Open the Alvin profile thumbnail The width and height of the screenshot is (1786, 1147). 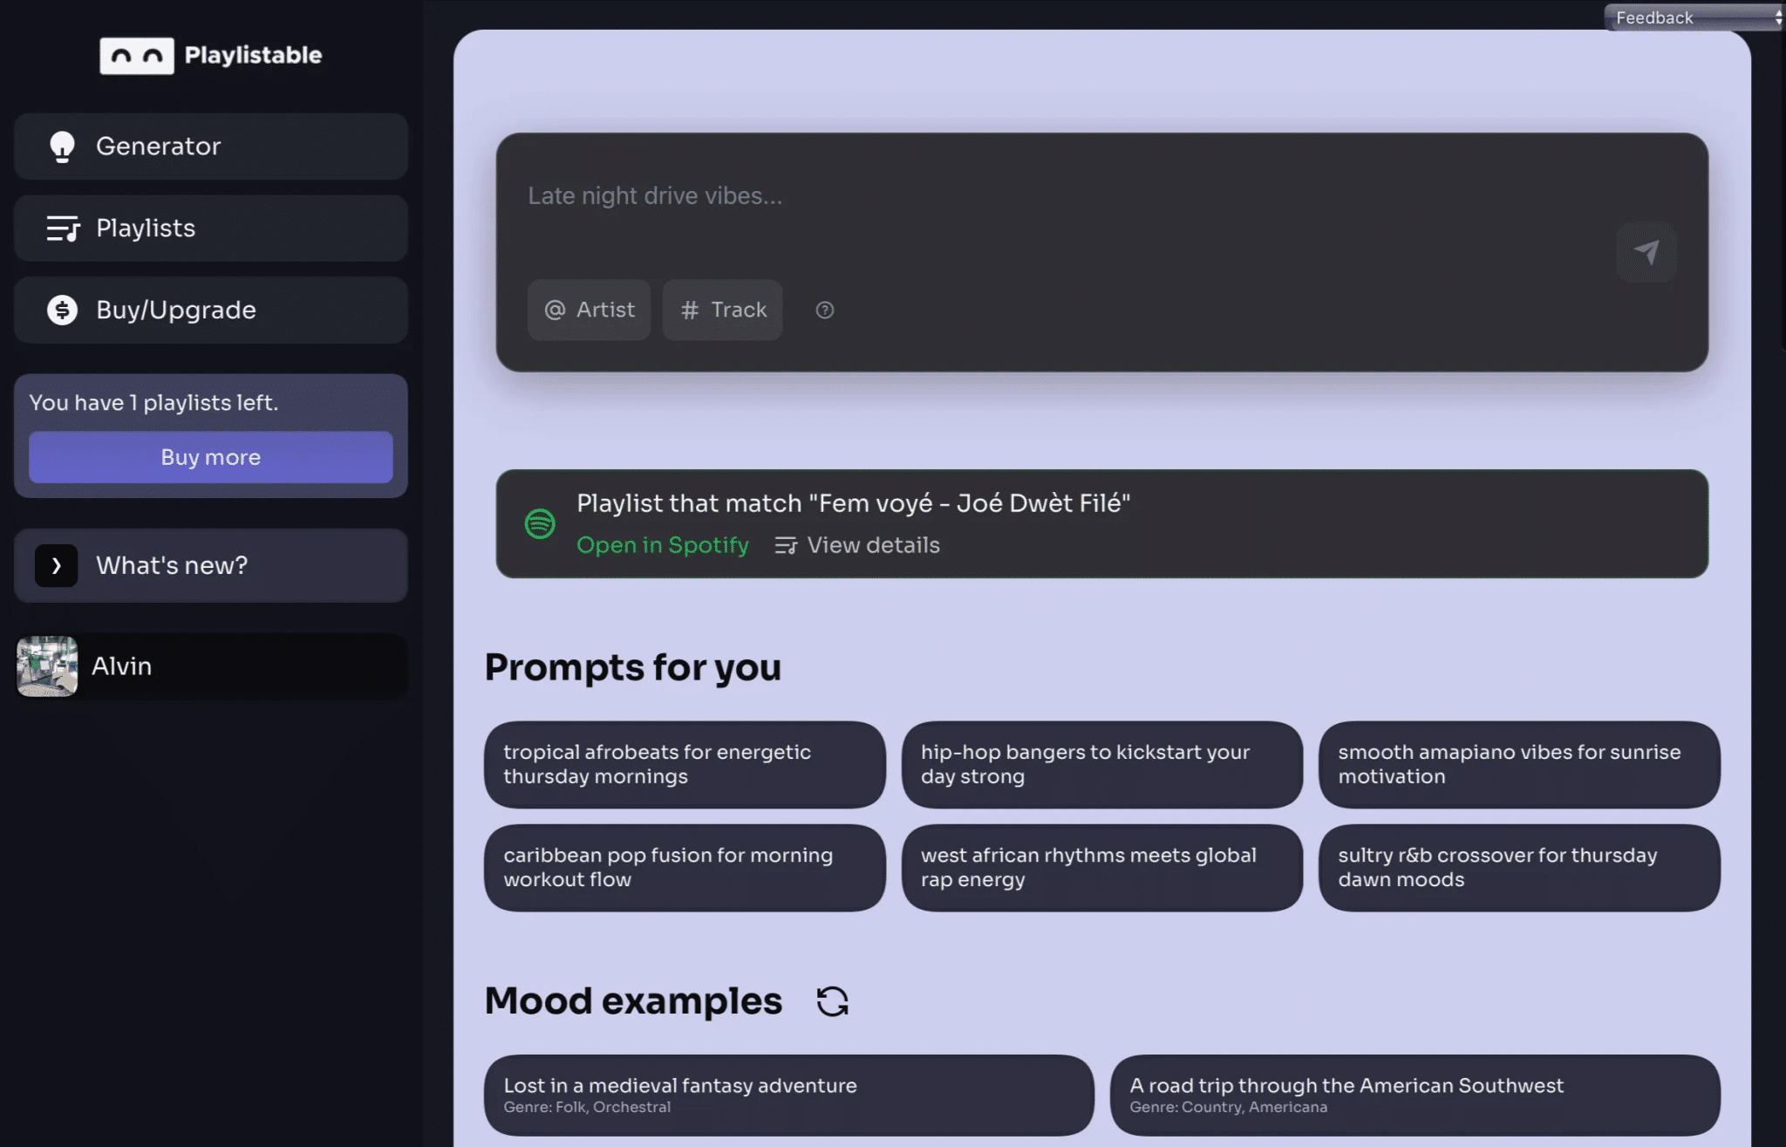pyautogui.click(x=46, y=666)
